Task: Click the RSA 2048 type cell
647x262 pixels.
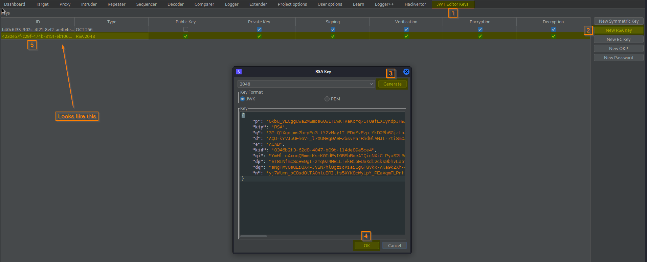Action: click(x=112, y=36)
